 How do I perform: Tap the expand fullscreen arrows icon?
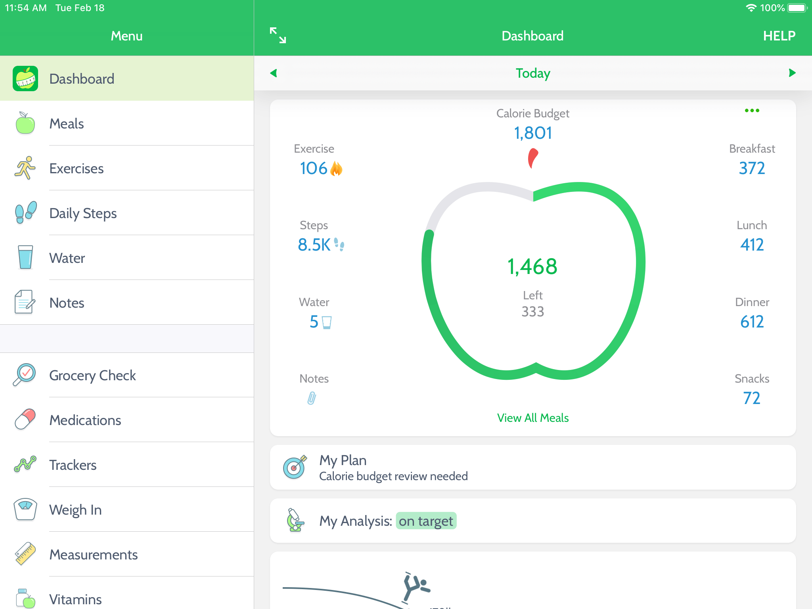pos(278,35)
